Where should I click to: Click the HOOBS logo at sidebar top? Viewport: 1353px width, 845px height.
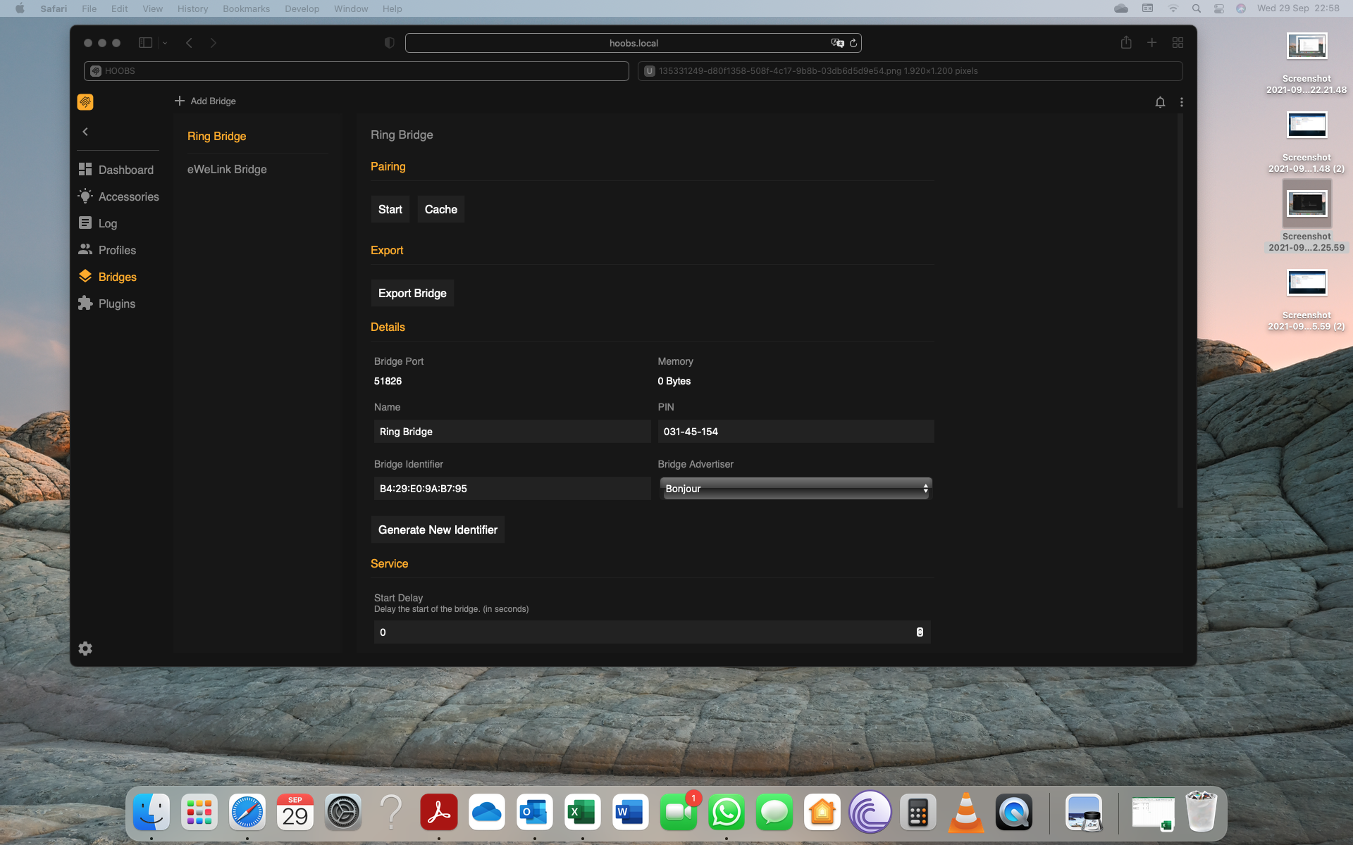(85, 101)
